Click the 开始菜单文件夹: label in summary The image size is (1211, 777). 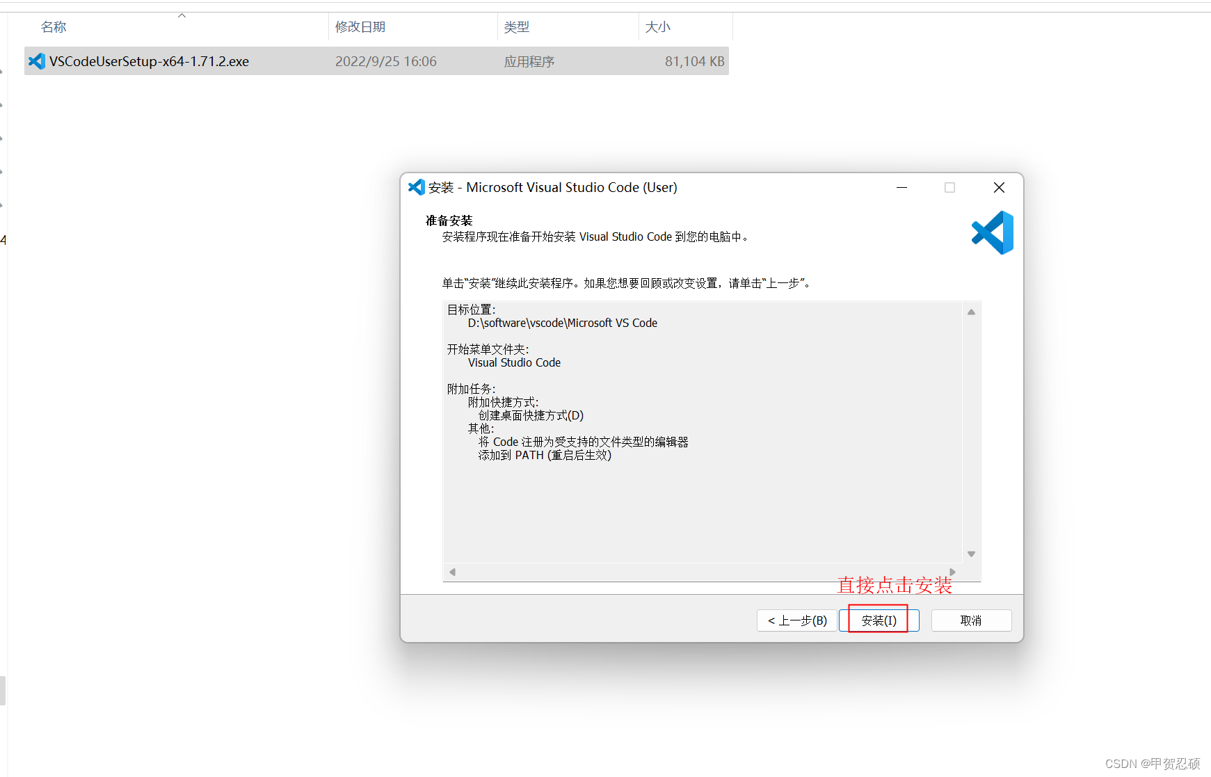488,349
